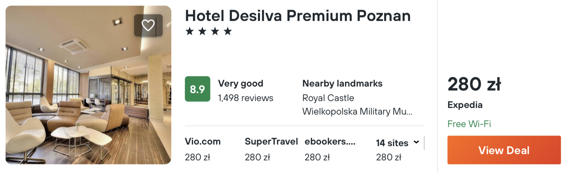The width and height of the screenshot is (567, 173).
Task: Click the View Deal button
Action: [504, 150]
